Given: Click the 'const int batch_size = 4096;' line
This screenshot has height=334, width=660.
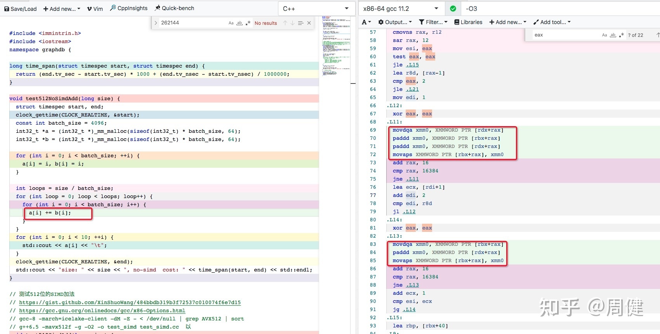Looking at the screenshot, I should 61,123.
